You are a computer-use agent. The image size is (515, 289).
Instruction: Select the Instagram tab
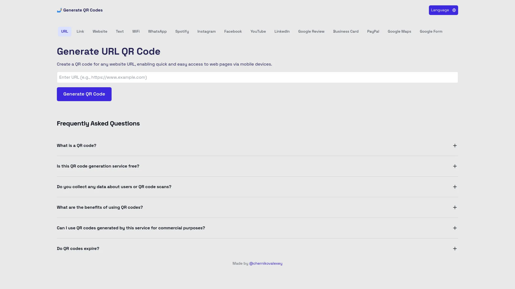click(x=207, y=32)
